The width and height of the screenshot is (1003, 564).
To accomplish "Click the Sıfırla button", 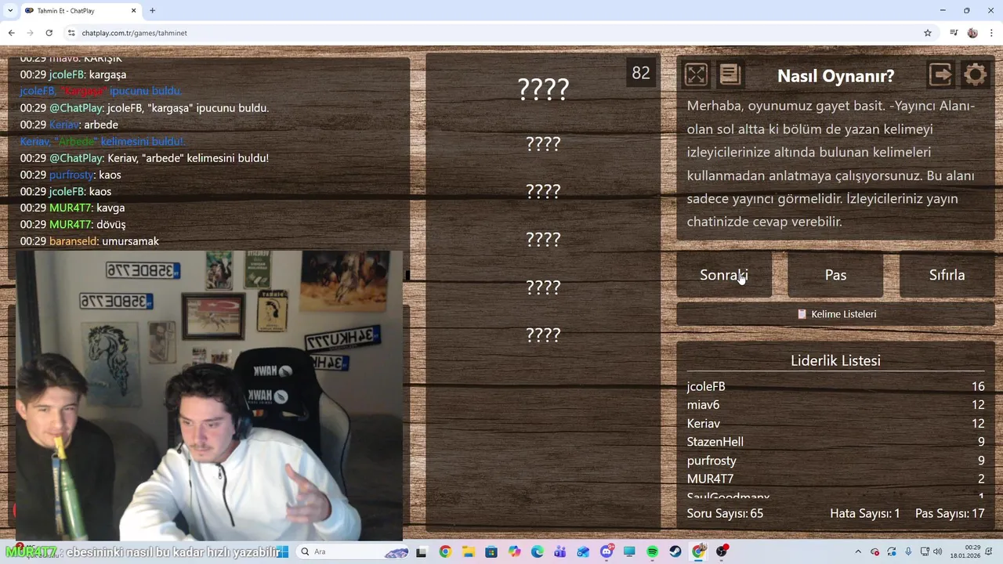I will click(947, 275).
